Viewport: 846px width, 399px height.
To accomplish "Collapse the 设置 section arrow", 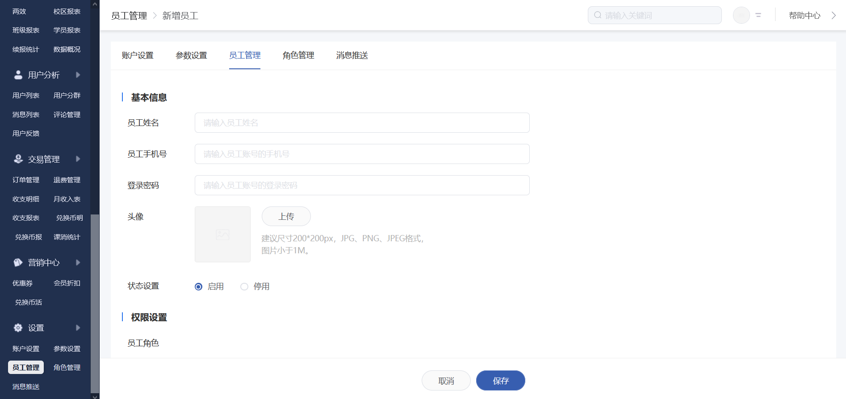I will pyautogui.click(x=78, y=328).
